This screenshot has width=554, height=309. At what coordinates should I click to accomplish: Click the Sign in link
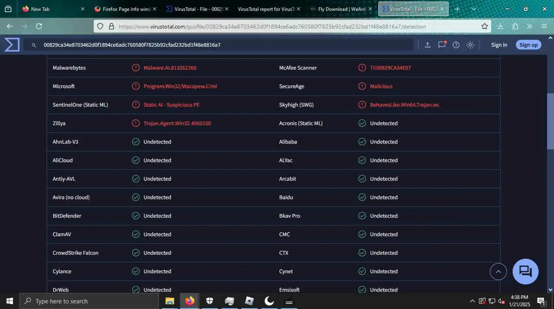pos(499,45)
